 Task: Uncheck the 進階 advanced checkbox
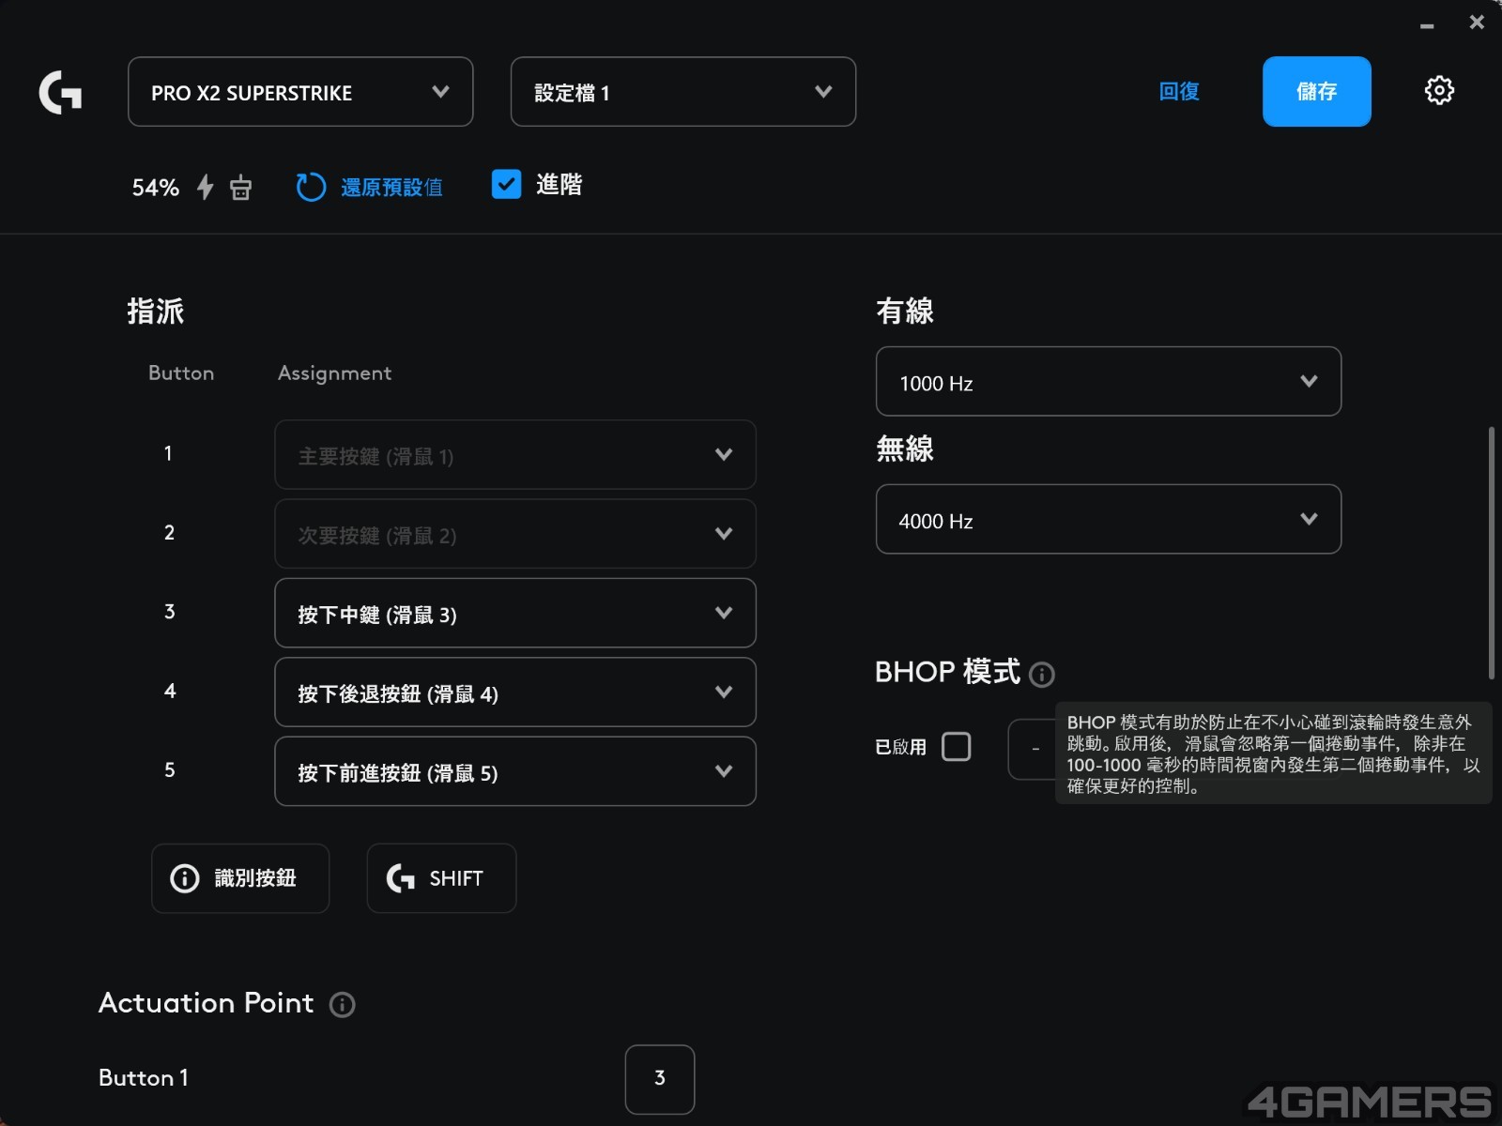pyautogui.click(x=506, y=185)
